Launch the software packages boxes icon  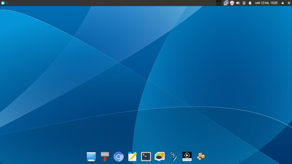click(201, 157)
